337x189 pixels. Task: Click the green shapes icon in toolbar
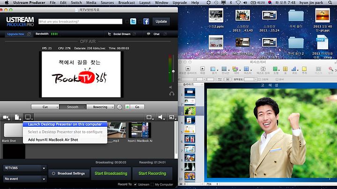275,69
